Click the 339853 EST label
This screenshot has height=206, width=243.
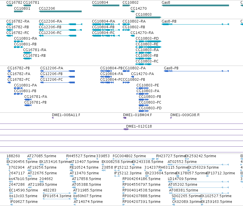103,156
